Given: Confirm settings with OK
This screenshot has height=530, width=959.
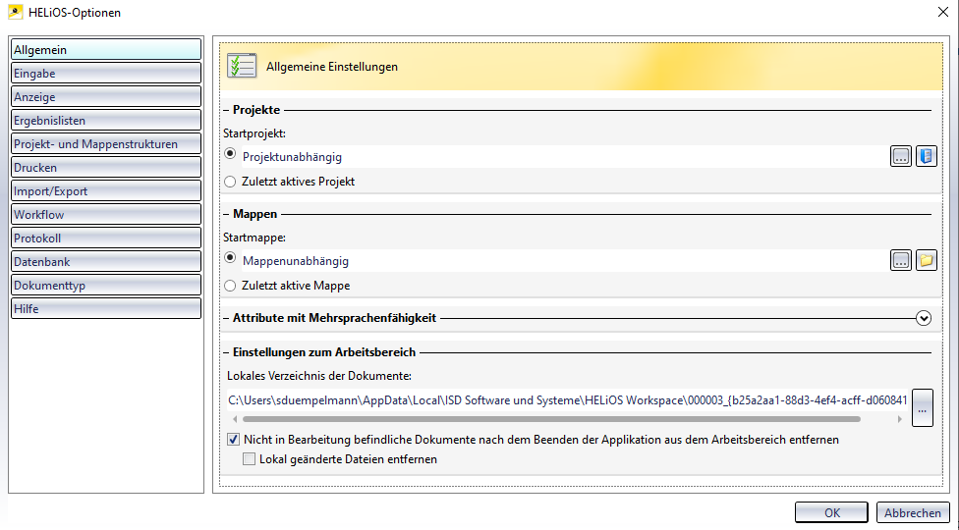Looking at the screenshot, I should (x=831, y=513).
